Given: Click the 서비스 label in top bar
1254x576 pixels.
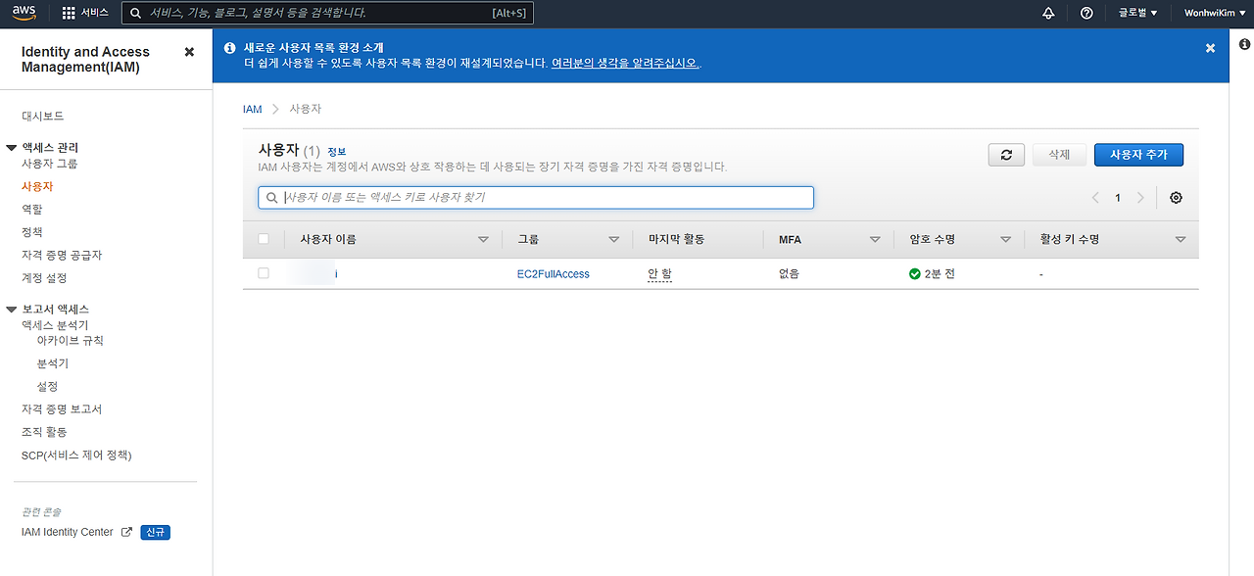Looking at the screenshot, I should [94, 13].
